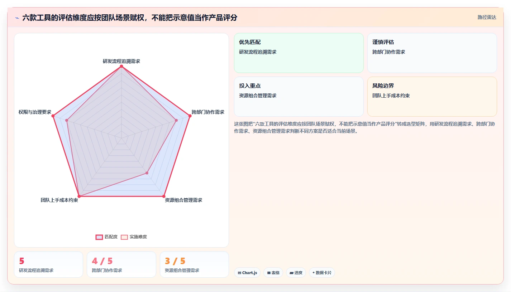Click 研发流程追溯需求 text in 优先匹配 card

[x=258, y=52]
